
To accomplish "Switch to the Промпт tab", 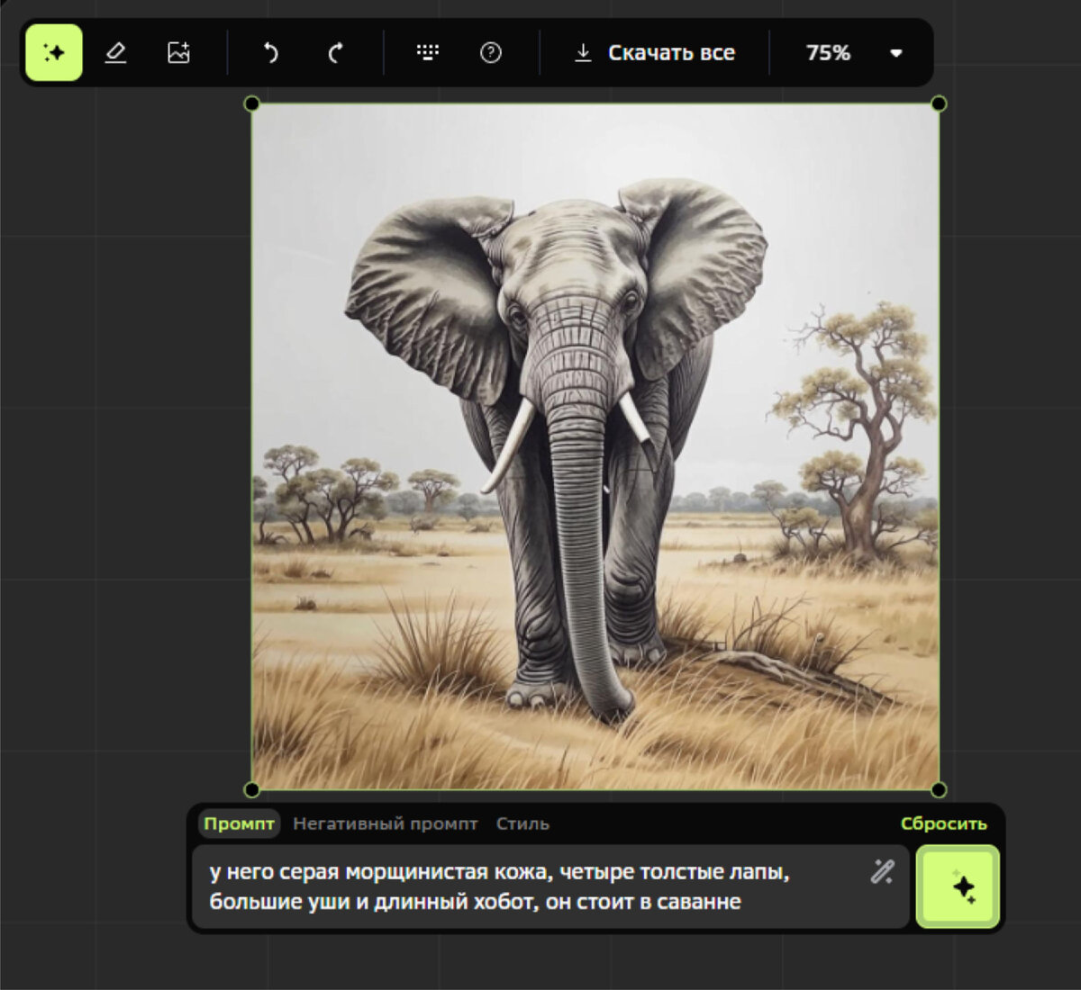I will (x=239, y=823).
